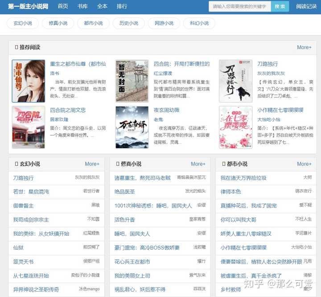The image size is (321, 297).
Task: Open 小作精在七零嘤嘤嘤 in 都市小说 list
Action: click(243, 247)
